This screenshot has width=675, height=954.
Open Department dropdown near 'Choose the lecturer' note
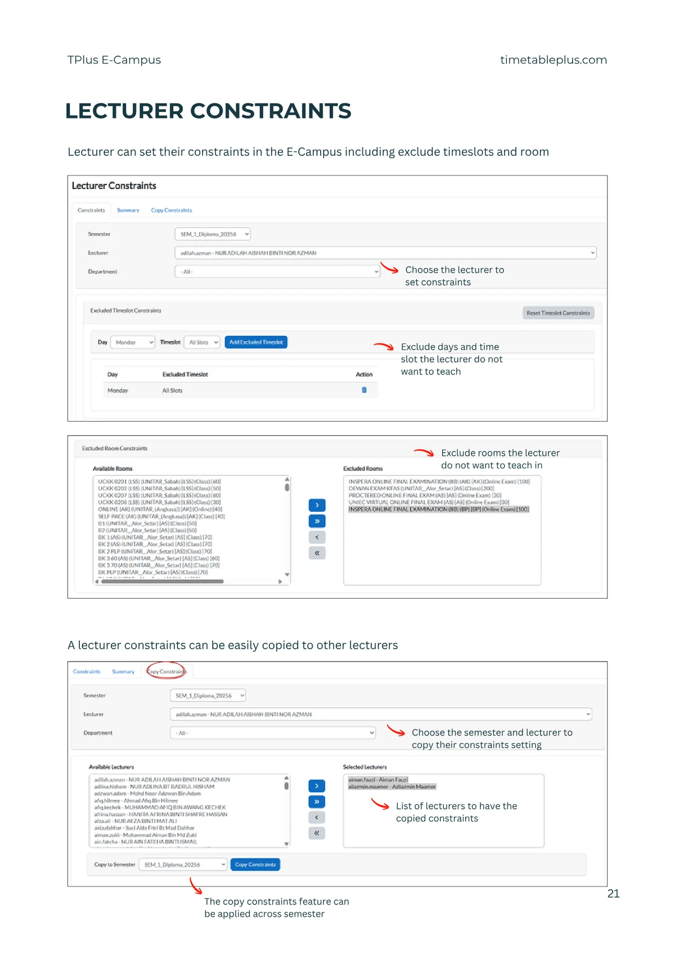277,272
